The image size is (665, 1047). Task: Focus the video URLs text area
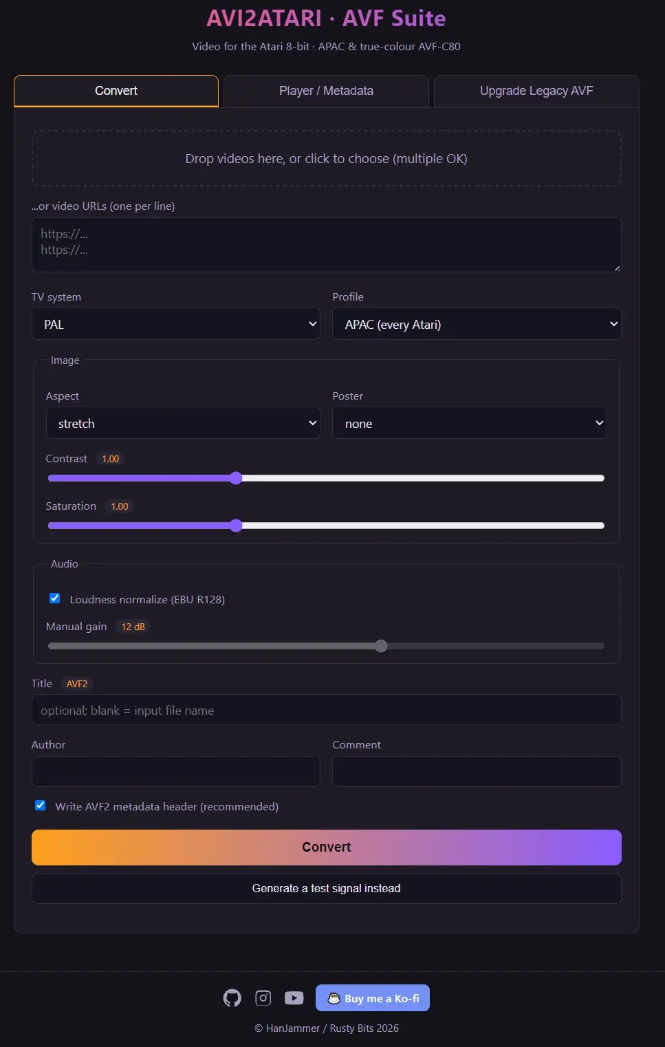click(327, 245)
